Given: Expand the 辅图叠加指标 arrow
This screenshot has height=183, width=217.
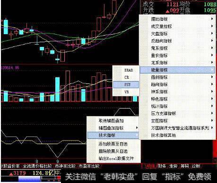Looking at the screenshot, I should coord(137,128).
